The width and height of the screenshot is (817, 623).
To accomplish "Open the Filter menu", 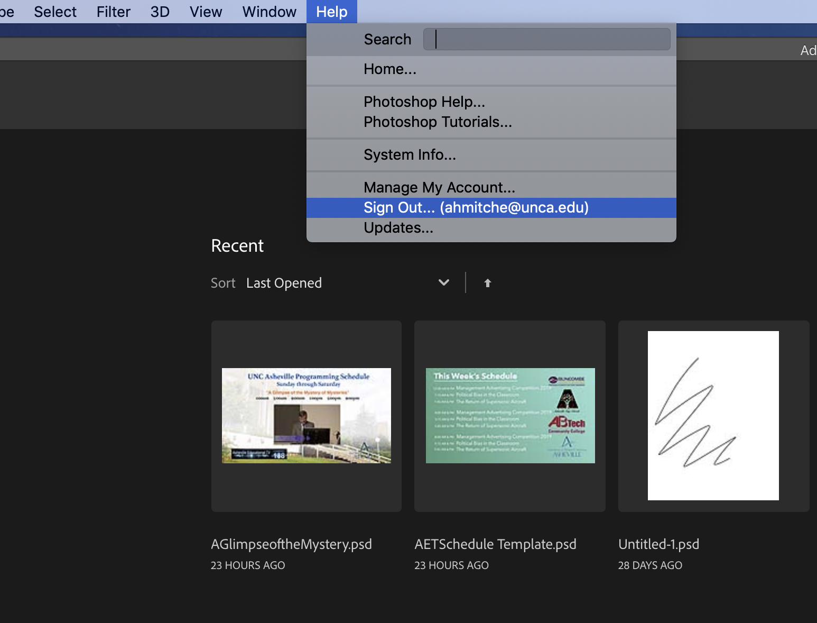I will [113, 12].
